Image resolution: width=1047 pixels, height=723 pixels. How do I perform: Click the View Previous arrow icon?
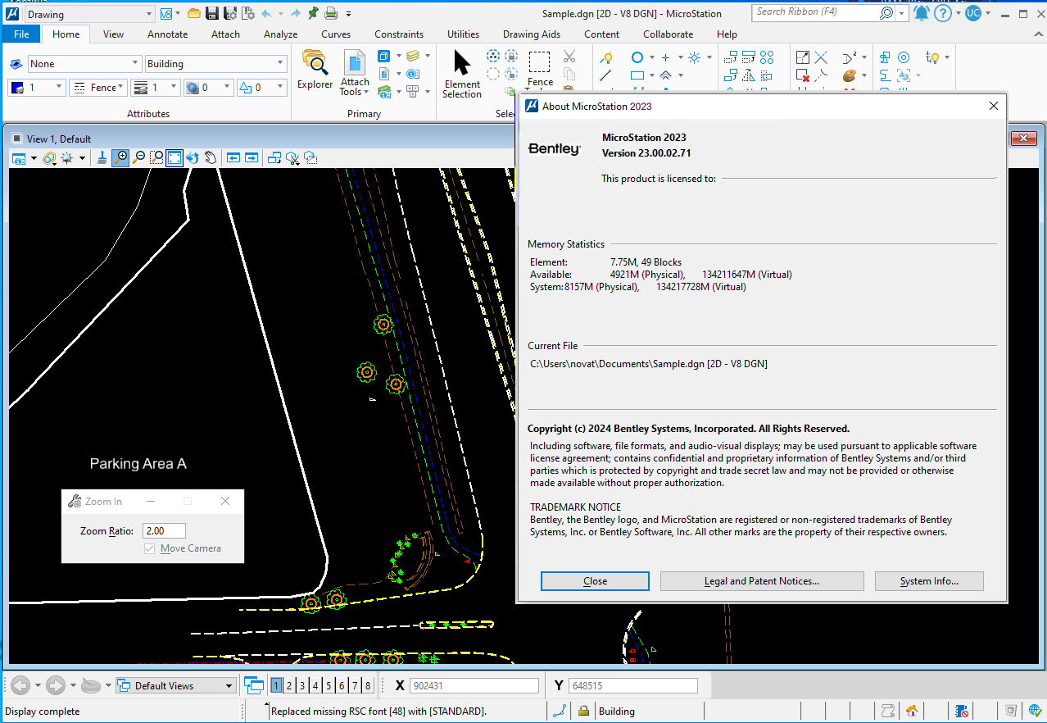pyautogui.click(x=233, y=158)
